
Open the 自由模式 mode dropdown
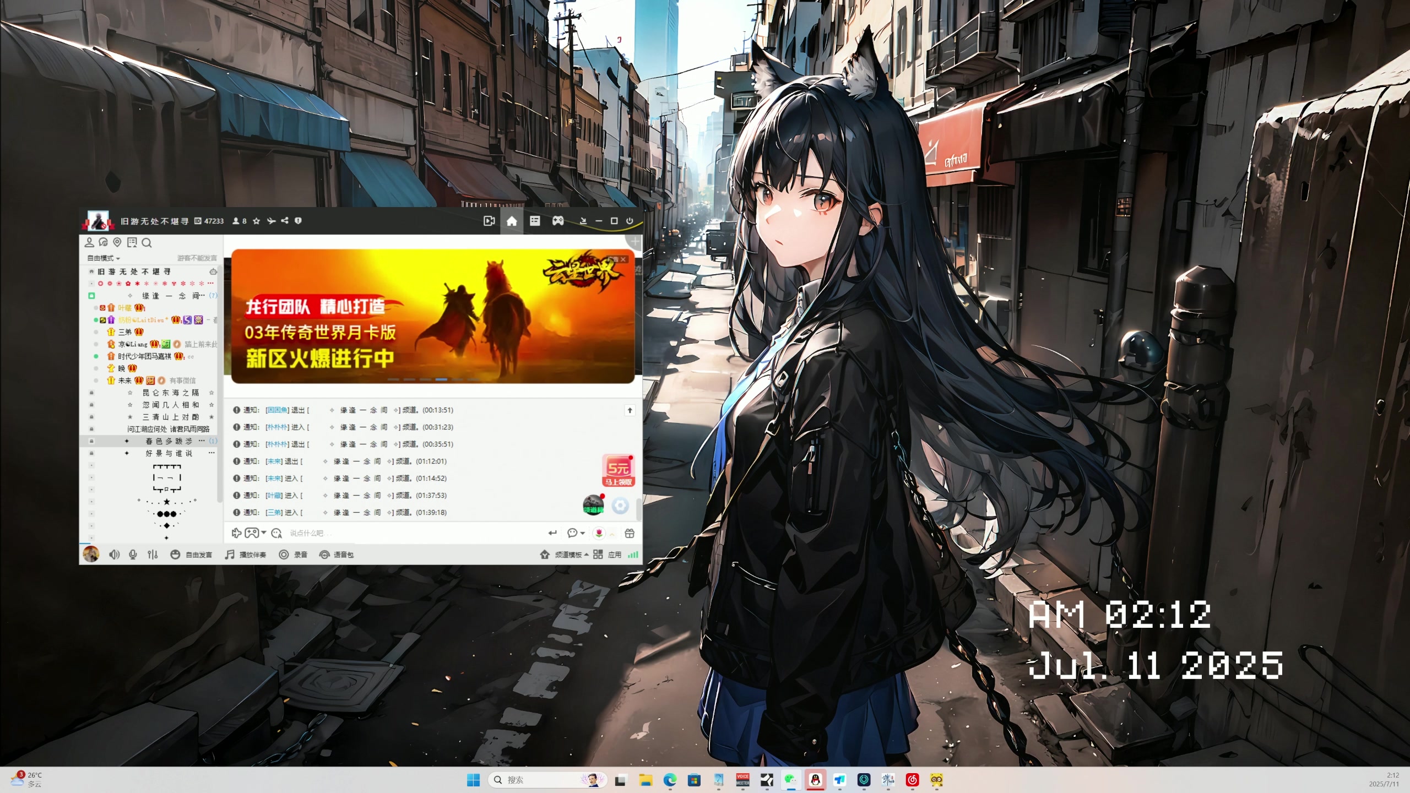[104, 258]
